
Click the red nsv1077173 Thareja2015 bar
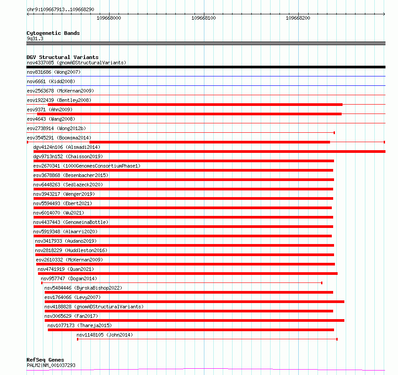[x=191, y=330]
